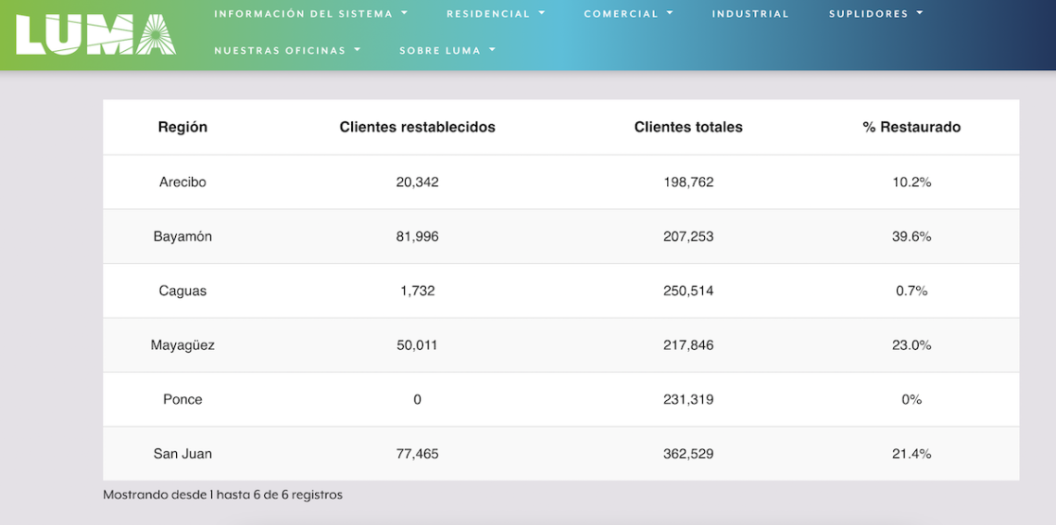Select the Arecibo region row
Screen dimensions: 1056x525
[x=182, y=182]
